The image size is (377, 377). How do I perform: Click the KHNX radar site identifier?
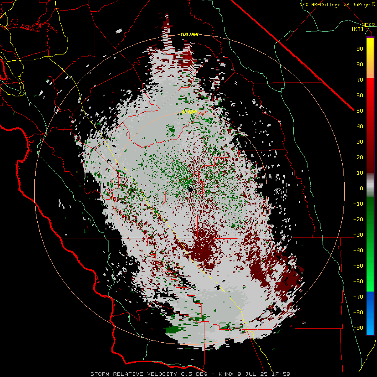pos(226,374)
